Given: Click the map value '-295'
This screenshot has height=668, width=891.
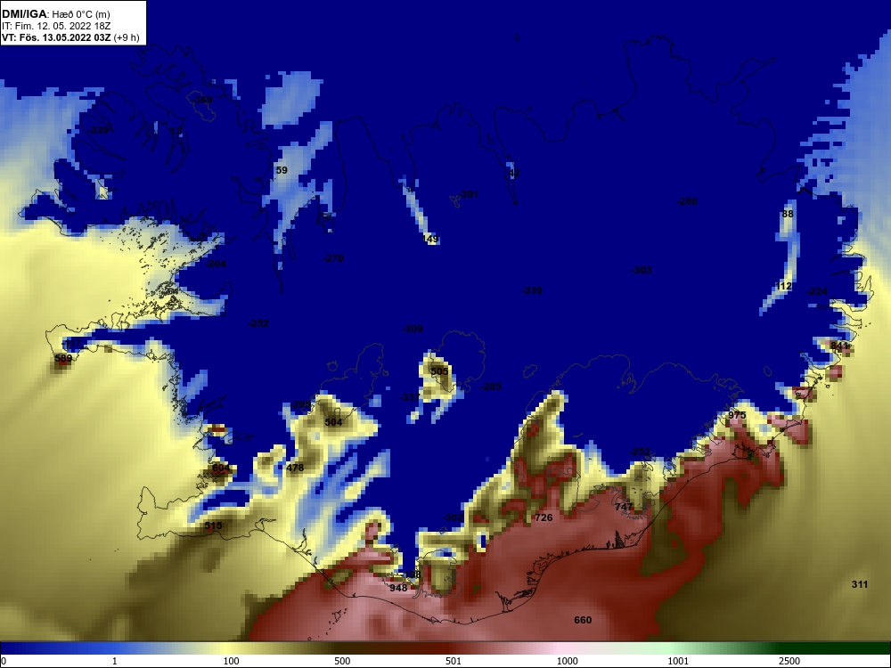Looking at the screenshot, I should pyautogui.click(x=301, y=405).
